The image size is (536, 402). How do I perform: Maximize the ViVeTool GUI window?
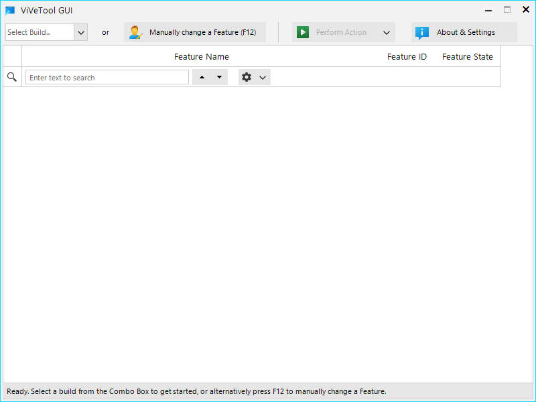[507, 10]
